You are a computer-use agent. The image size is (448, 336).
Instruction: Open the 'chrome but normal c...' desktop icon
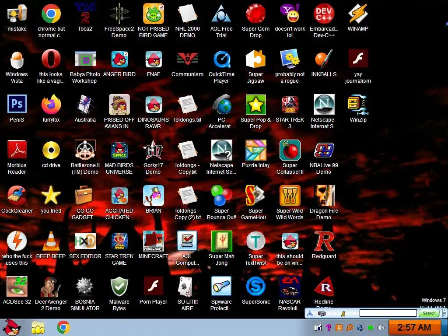click(51, 14)
